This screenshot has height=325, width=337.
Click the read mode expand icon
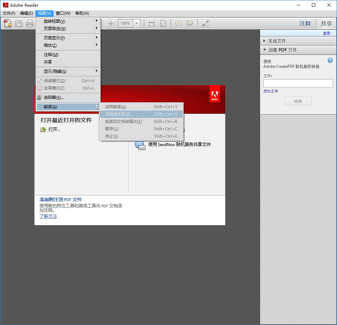(x=205, y=23)
